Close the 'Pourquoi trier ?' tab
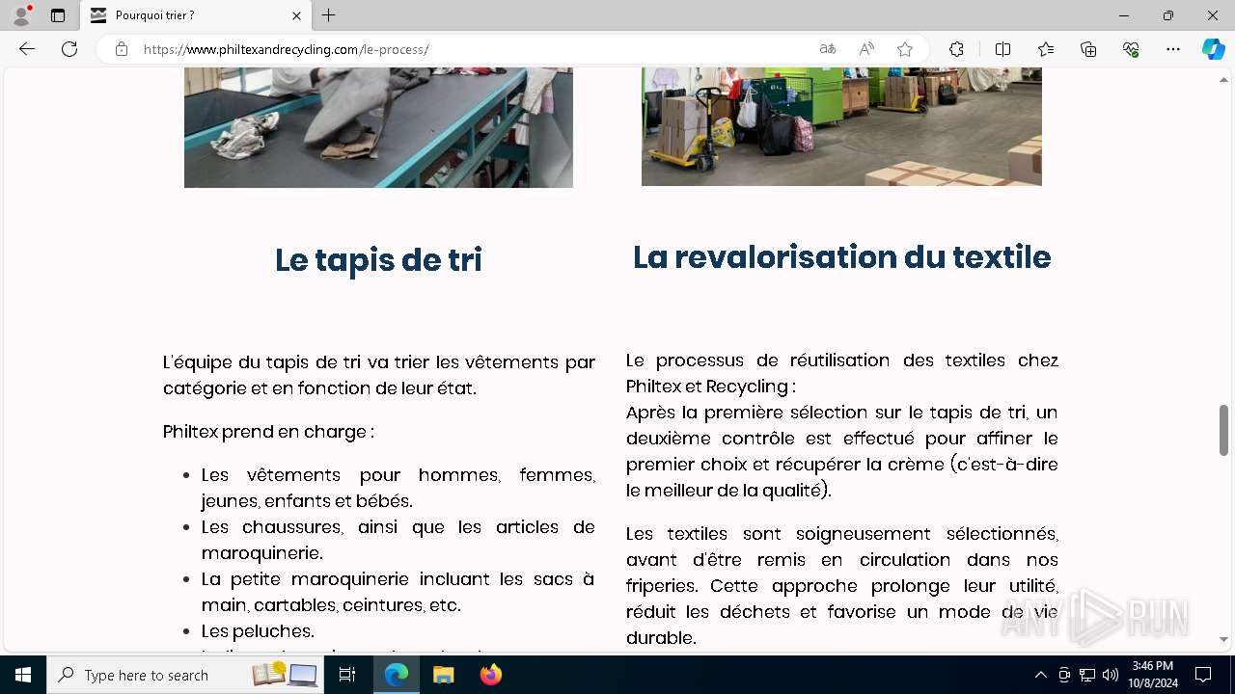1235x694 pixels. click(x=296, y=15)
